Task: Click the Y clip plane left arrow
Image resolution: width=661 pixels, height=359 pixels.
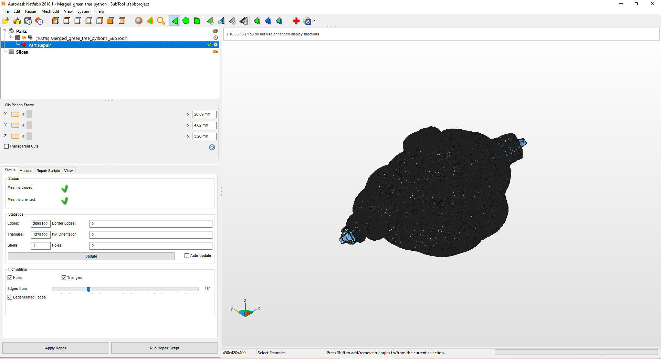Action: 23,125
